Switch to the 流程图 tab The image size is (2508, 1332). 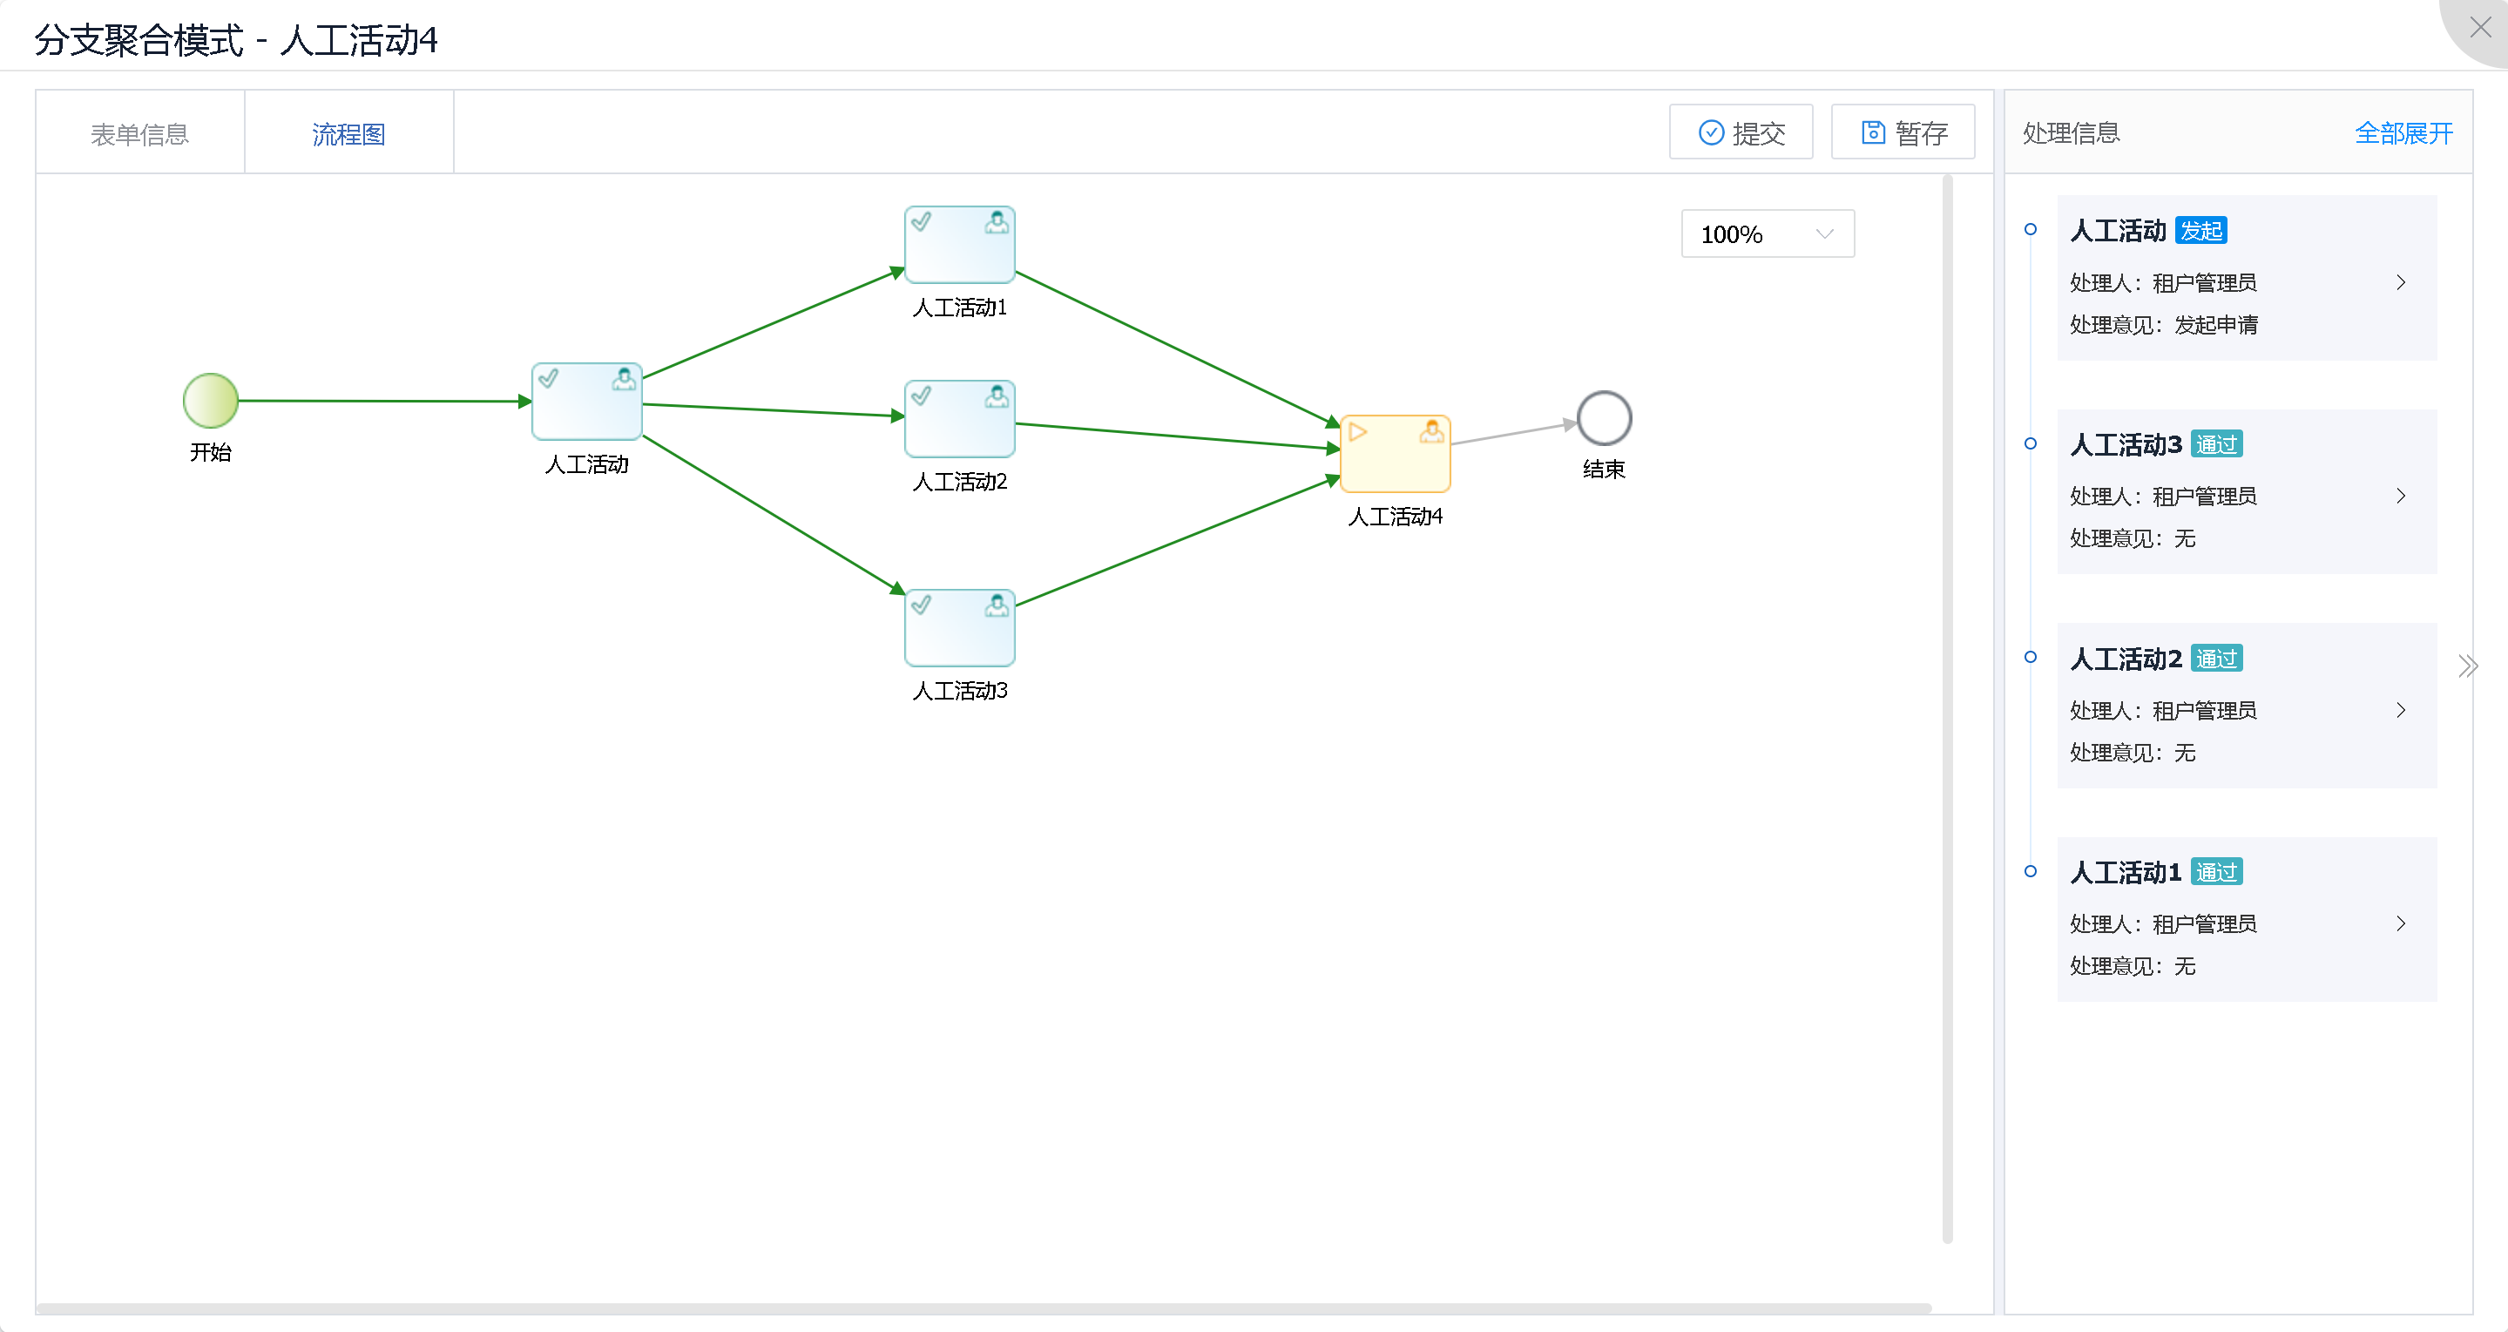[x=348, y=133]
